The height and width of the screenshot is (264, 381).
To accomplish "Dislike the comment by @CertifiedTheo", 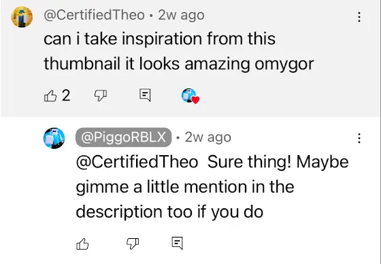I will [101, 95].
